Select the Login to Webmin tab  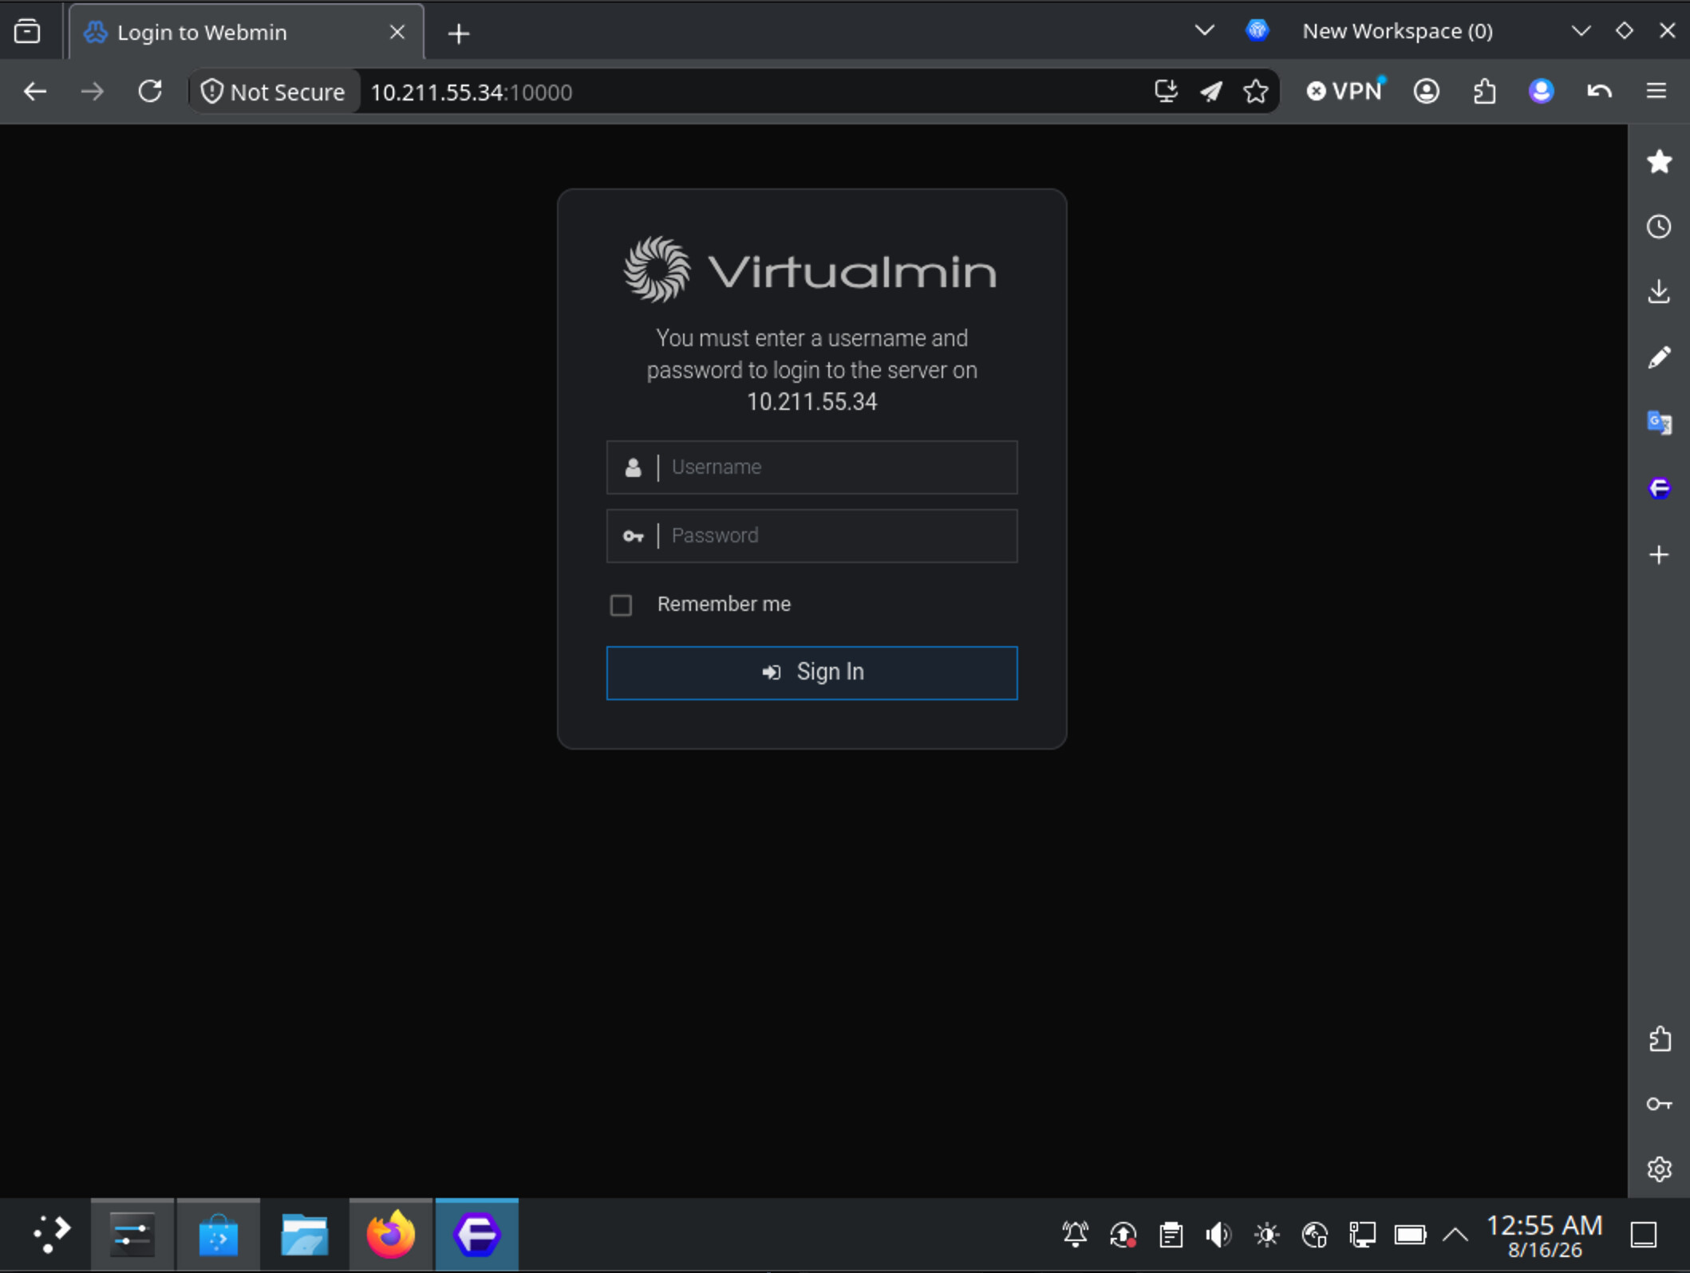[x=247, y=33]
